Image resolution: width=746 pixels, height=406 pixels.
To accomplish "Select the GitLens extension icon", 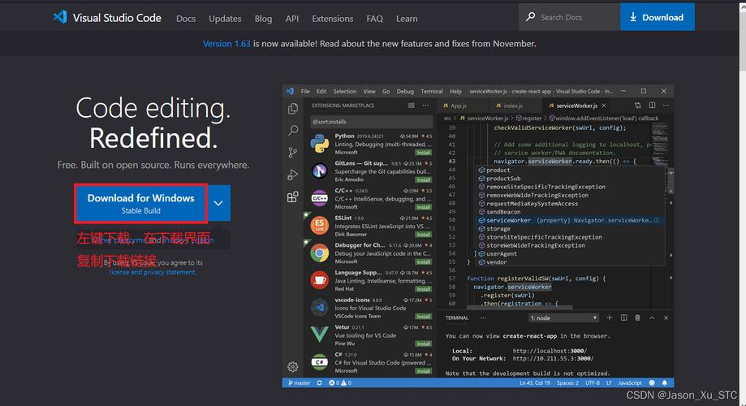I will [319, 171].
